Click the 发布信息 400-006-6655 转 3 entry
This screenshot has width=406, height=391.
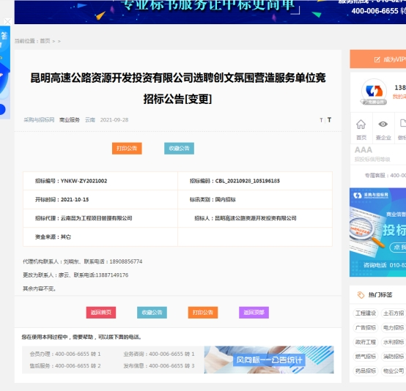[x=159, y=365]
